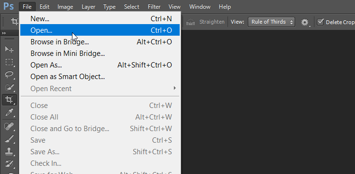The width and height of the screenshot is (355, 174).
Task: Click the Close All menu entry
Action: tap(100, 117)
